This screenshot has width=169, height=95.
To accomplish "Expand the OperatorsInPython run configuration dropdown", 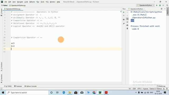I will 145,5.
